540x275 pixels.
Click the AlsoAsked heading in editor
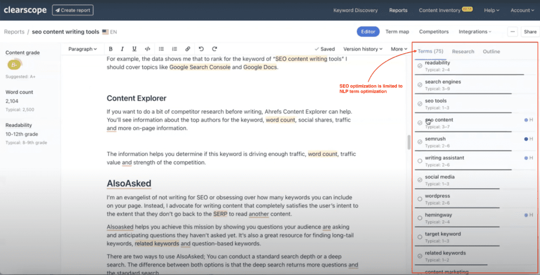129,184
